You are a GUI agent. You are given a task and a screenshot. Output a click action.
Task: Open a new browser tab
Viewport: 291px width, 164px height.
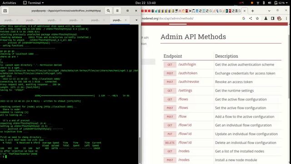253,11
